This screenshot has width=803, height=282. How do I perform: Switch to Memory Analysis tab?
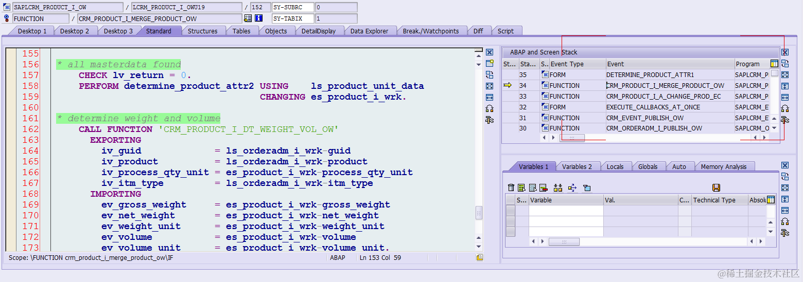tap(723, 166)
